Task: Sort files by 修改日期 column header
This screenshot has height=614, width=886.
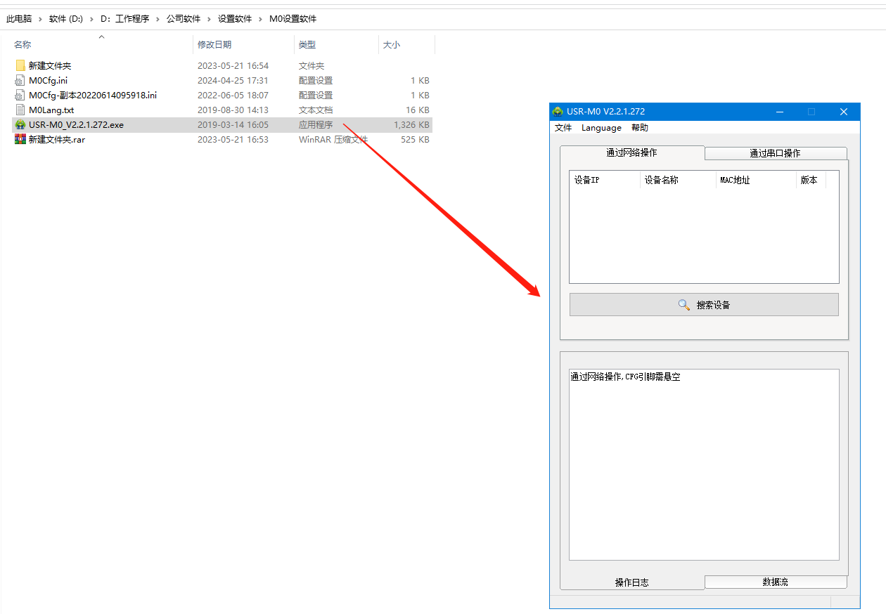Action: click(214, 45)
